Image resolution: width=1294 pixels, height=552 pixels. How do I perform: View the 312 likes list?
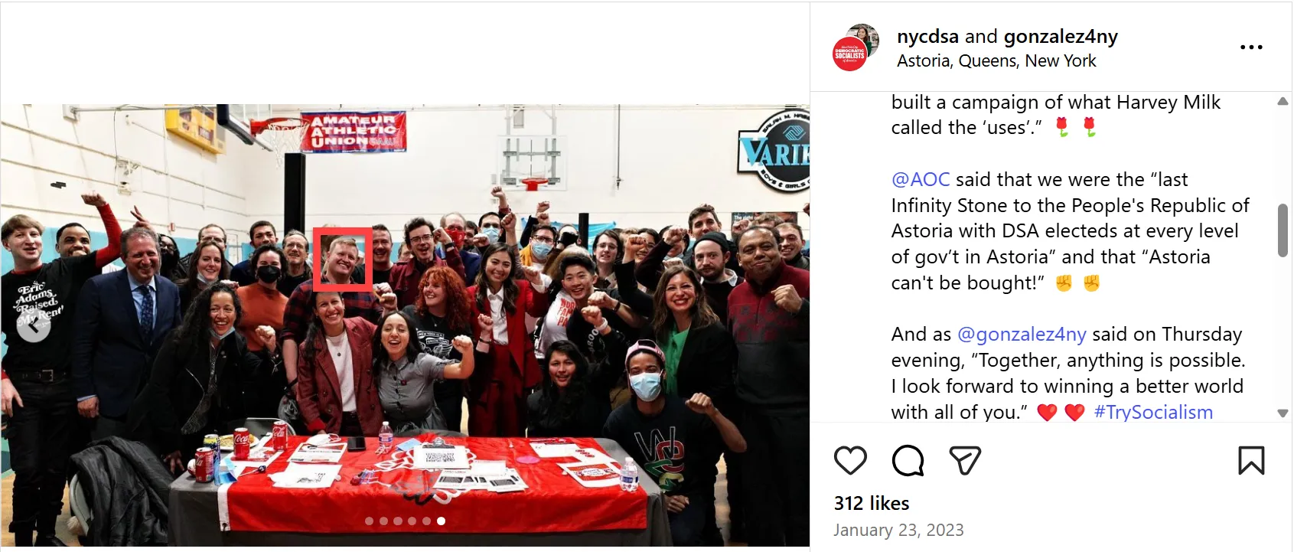[x=872, y=503]
